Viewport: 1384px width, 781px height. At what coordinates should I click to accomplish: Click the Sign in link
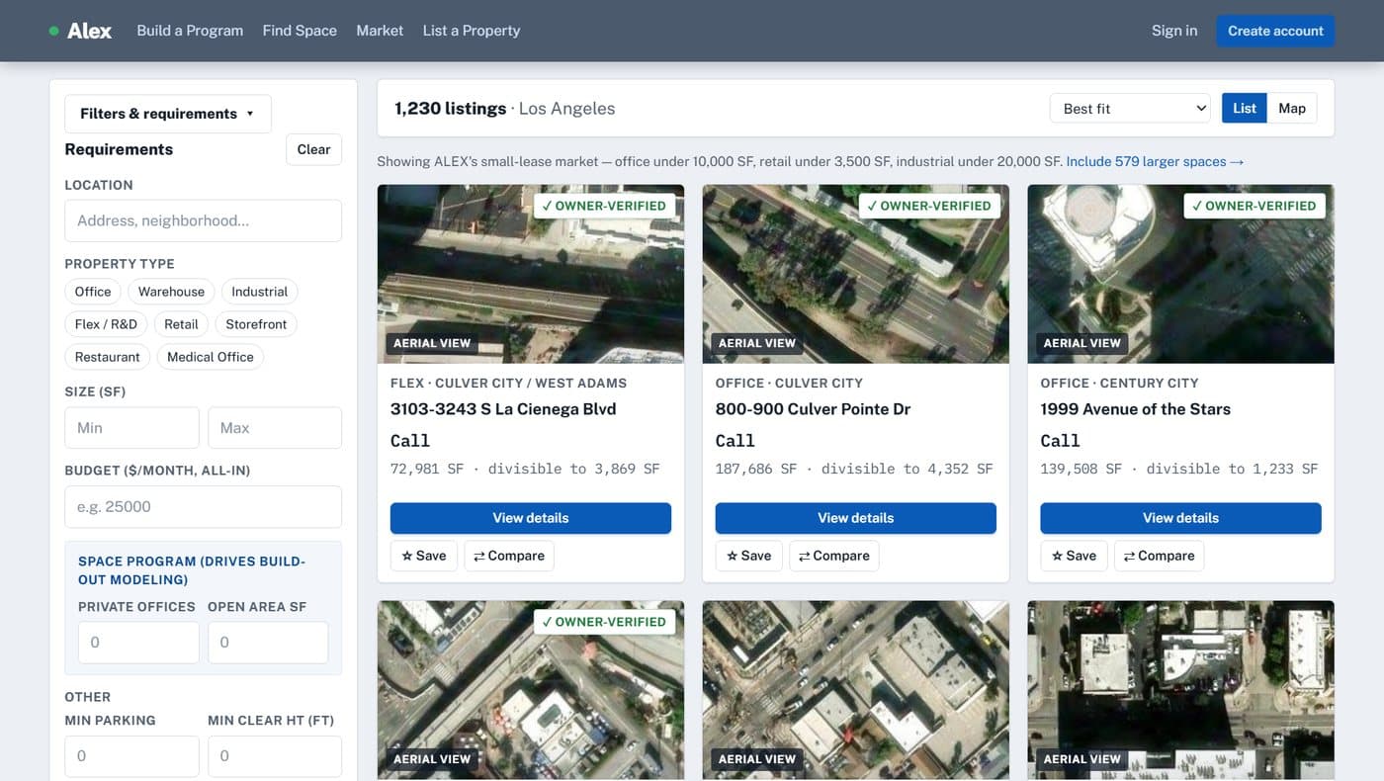pyautogui.click(x=1174, y=31)
